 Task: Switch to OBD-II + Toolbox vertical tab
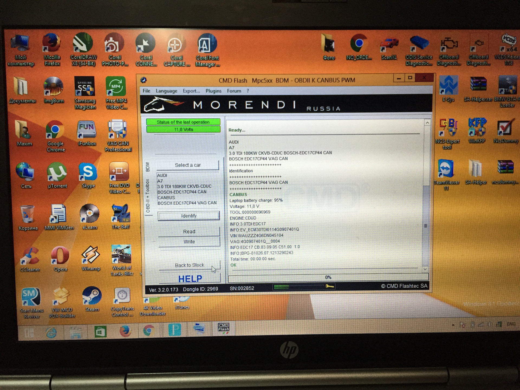pos(148,196)
